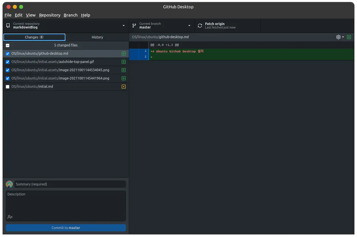The image size is (357, 237).
Task: Open the Branch menu
Action: tap(71, 15)
